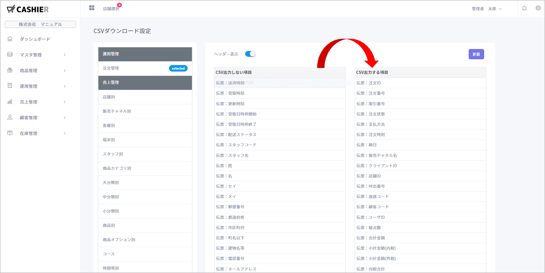Image resolution: width=545 pixels, height=273 pixels.
Task: Click the 在庫管理 box icon
Action: [10, 133]
